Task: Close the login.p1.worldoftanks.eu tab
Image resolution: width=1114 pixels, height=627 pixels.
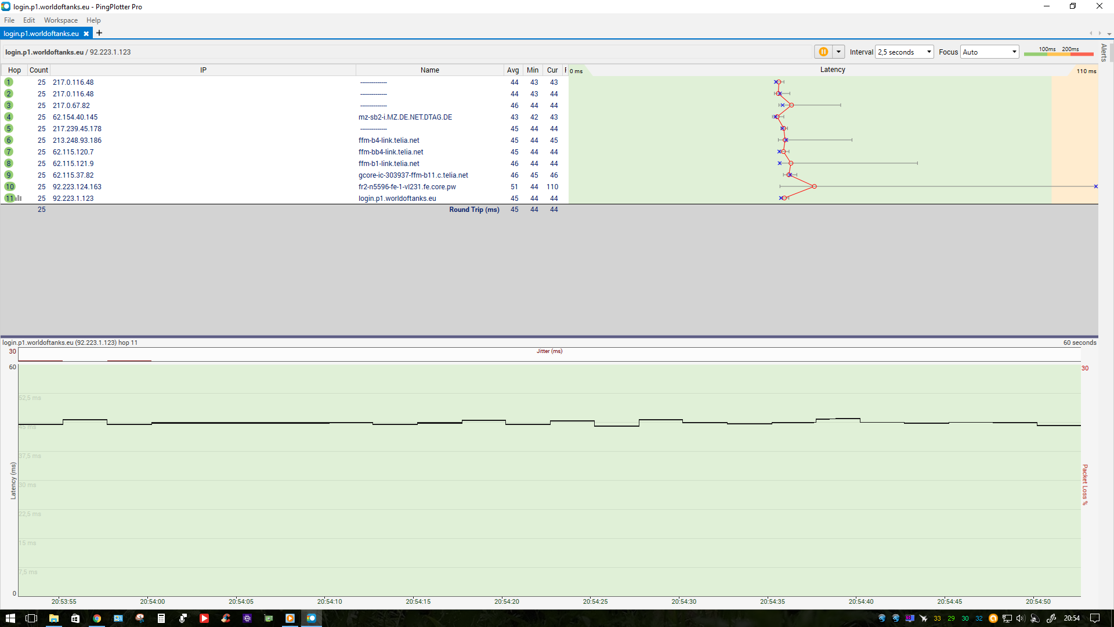Action: pyautogui.click(x=86, y=34)
